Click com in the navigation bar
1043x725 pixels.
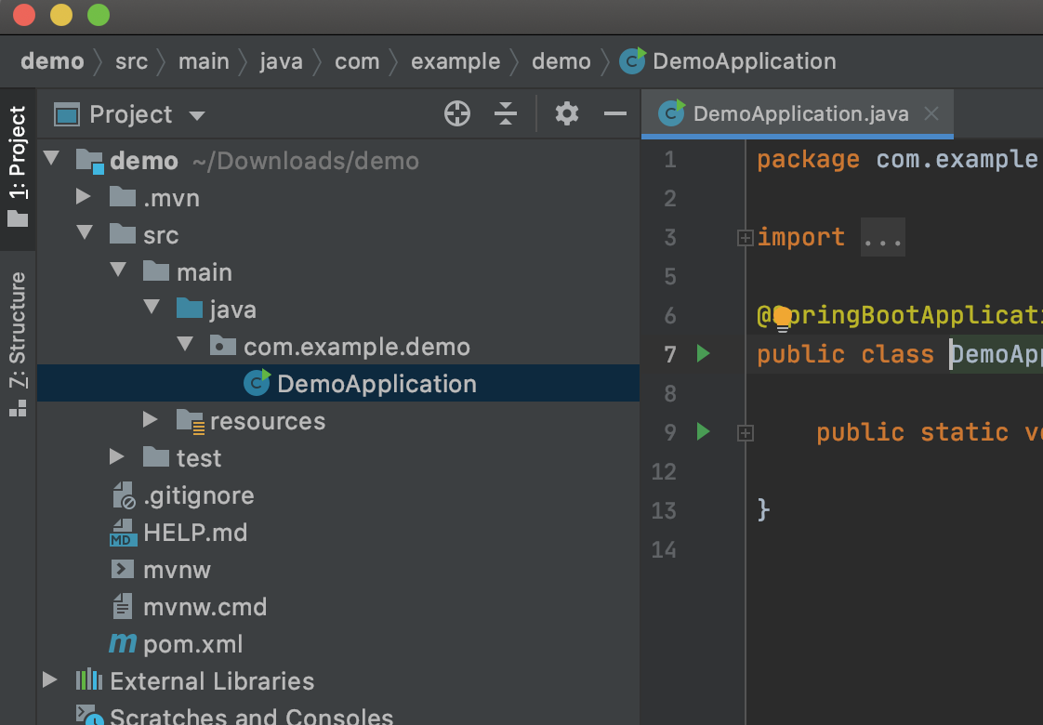tap(357, 62)
